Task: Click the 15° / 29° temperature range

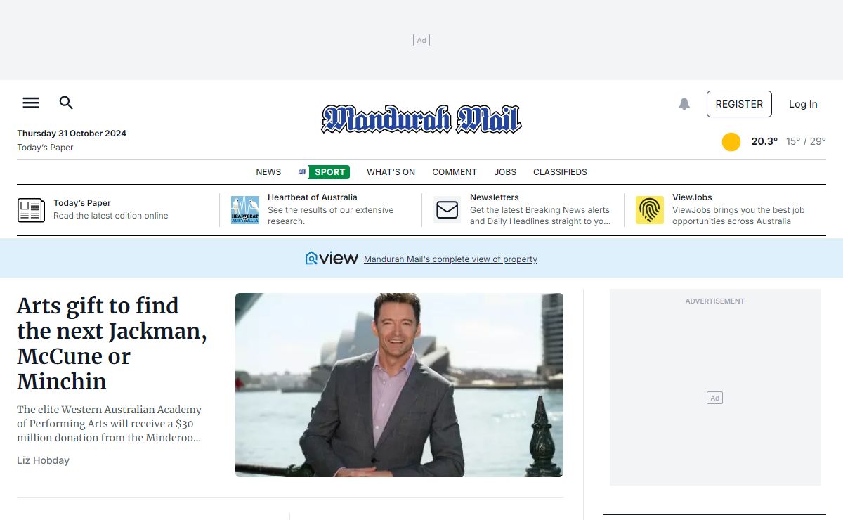Action: click(x=806, y=141)
